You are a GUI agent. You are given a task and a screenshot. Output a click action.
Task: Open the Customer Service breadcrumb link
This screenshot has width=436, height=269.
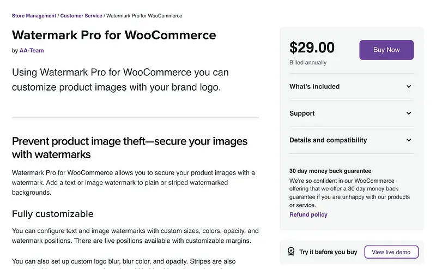[x=81, y=16]
